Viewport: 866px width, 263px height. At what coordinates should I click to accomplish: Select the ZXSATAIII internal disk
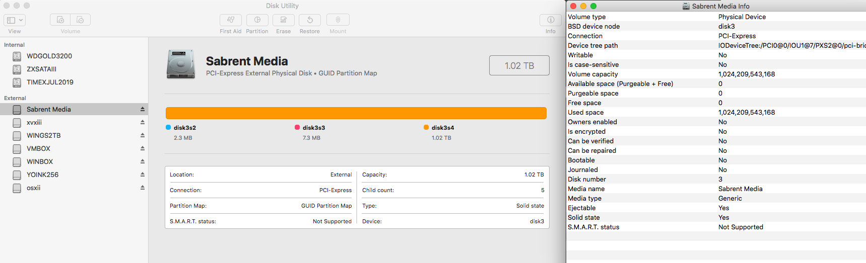coord(74,69)
